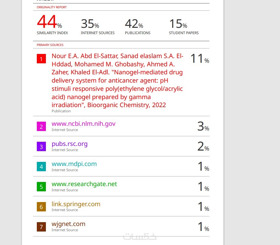
Task: Open the www.mdpi.com source link
Action: [x=74, y=164]
